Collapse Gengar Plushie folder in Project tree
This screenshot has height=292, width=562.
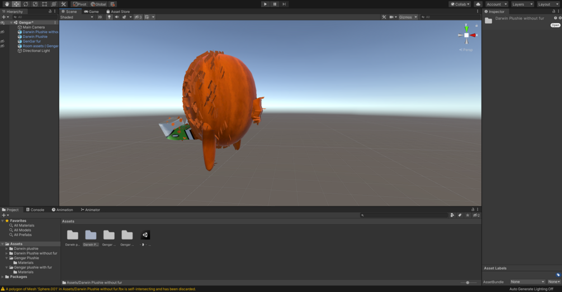coord(7,258)
